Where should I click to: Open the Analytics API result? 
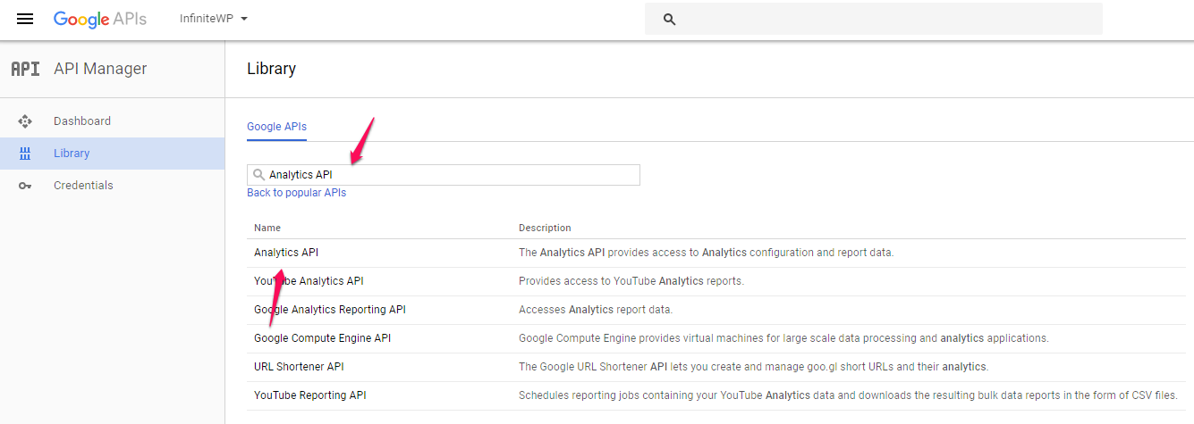click(x=286, y=253)
